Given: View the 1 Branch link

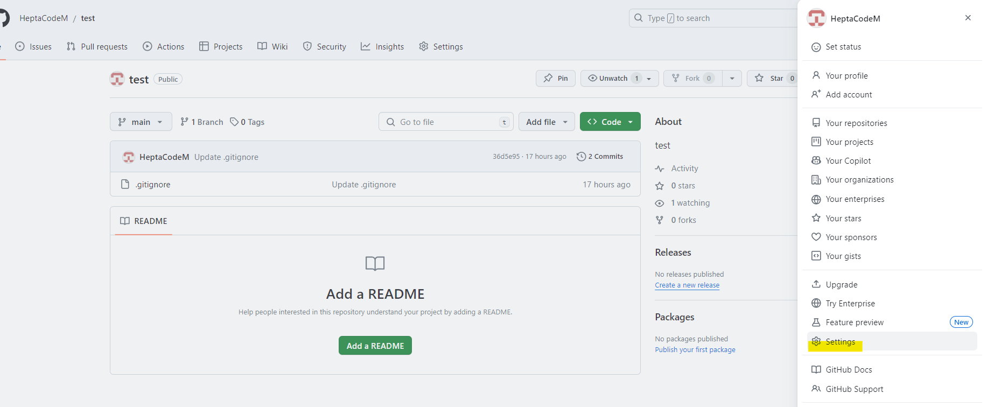Looking at the screenshot, I should click(202, 122).
